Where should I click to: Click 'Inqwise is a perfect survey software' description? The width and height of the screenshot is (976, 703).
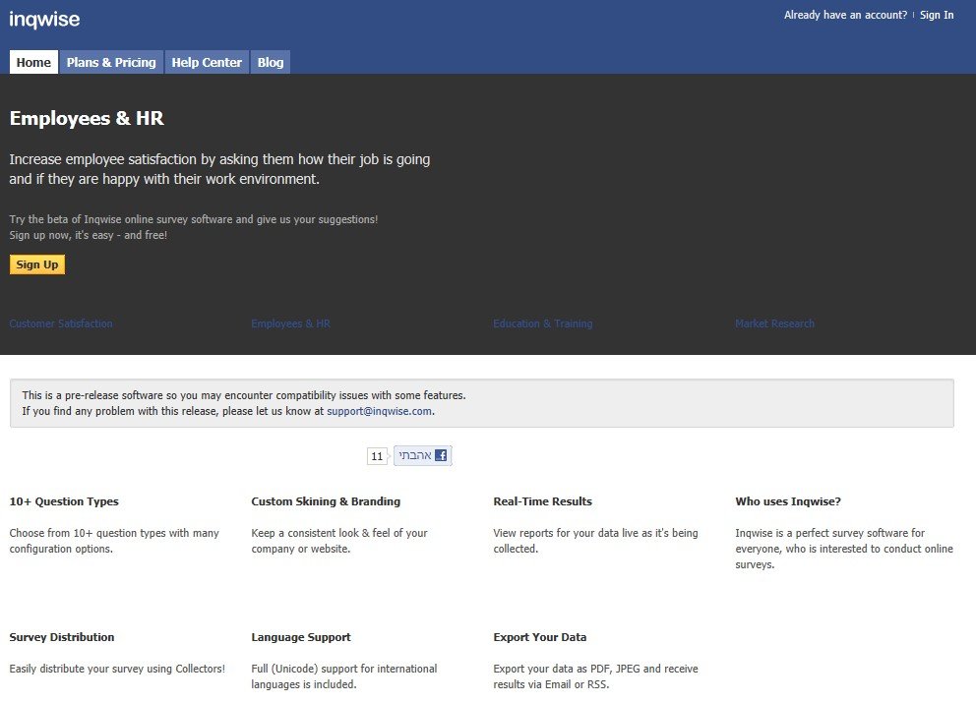click(844, 549)
